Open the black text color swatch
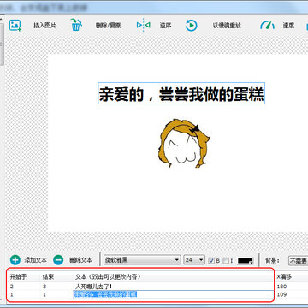This screenshot has width=308, height=308. [x=246, y=260]
